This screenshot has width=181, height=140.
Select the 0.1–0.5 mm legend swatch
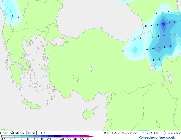(x=5, y=136)
